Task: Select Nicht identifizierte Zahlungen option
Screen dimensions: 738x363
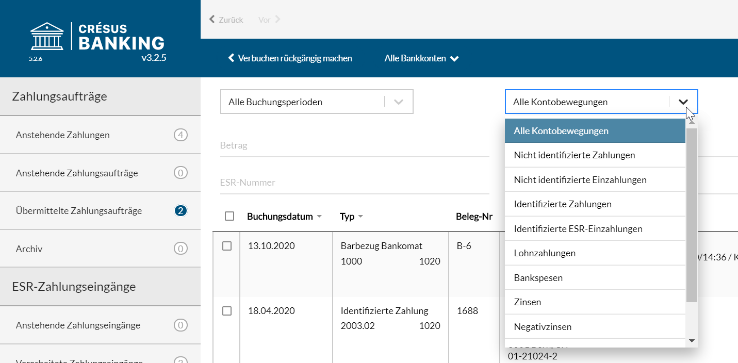Action: 595,155
